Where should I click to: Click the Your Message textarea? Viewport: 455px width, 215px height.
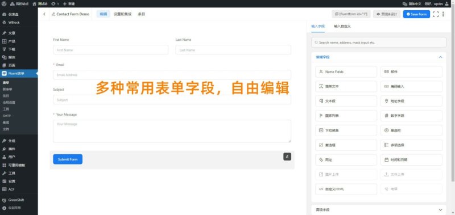point(172,131)
